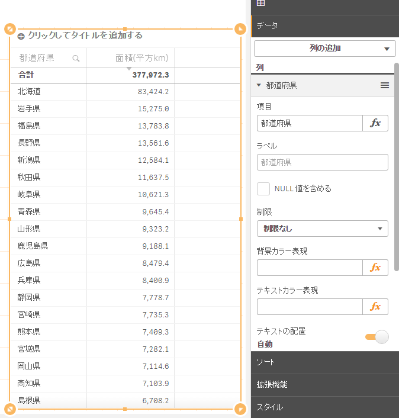Toggle the テキストの配置 auto switch
399x418 pixels.
pos(377,337)
